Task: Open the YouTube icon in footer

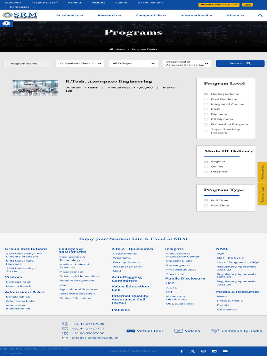Action: pyautogui.click(x=225, y=351)
